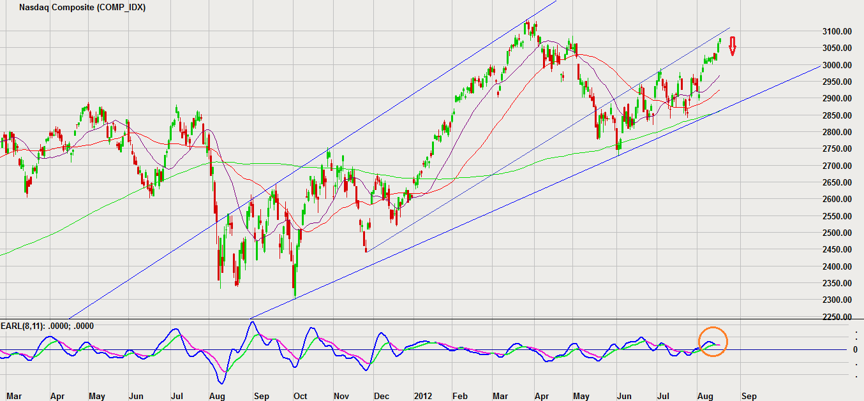The width and height of the screenshot is (864, 401).
Task: Click the 2350.00 price axis label
Action: 835,283
